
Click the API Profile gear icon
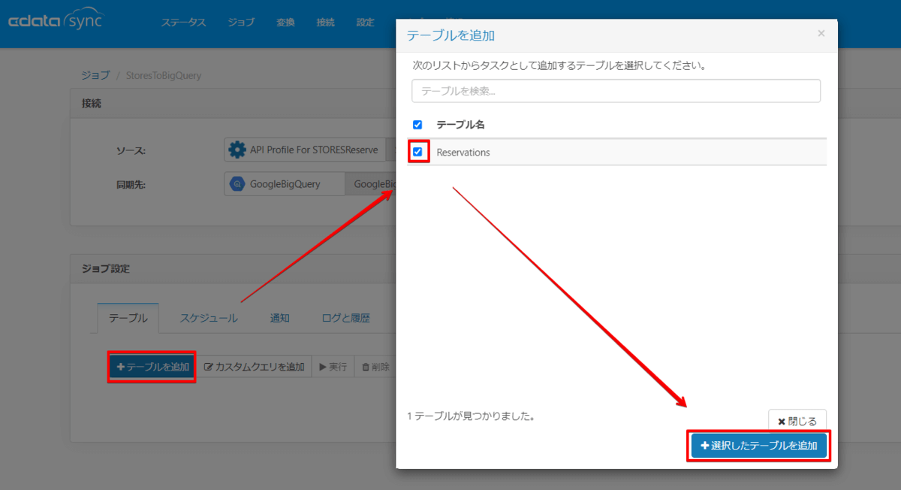(237, 150)
